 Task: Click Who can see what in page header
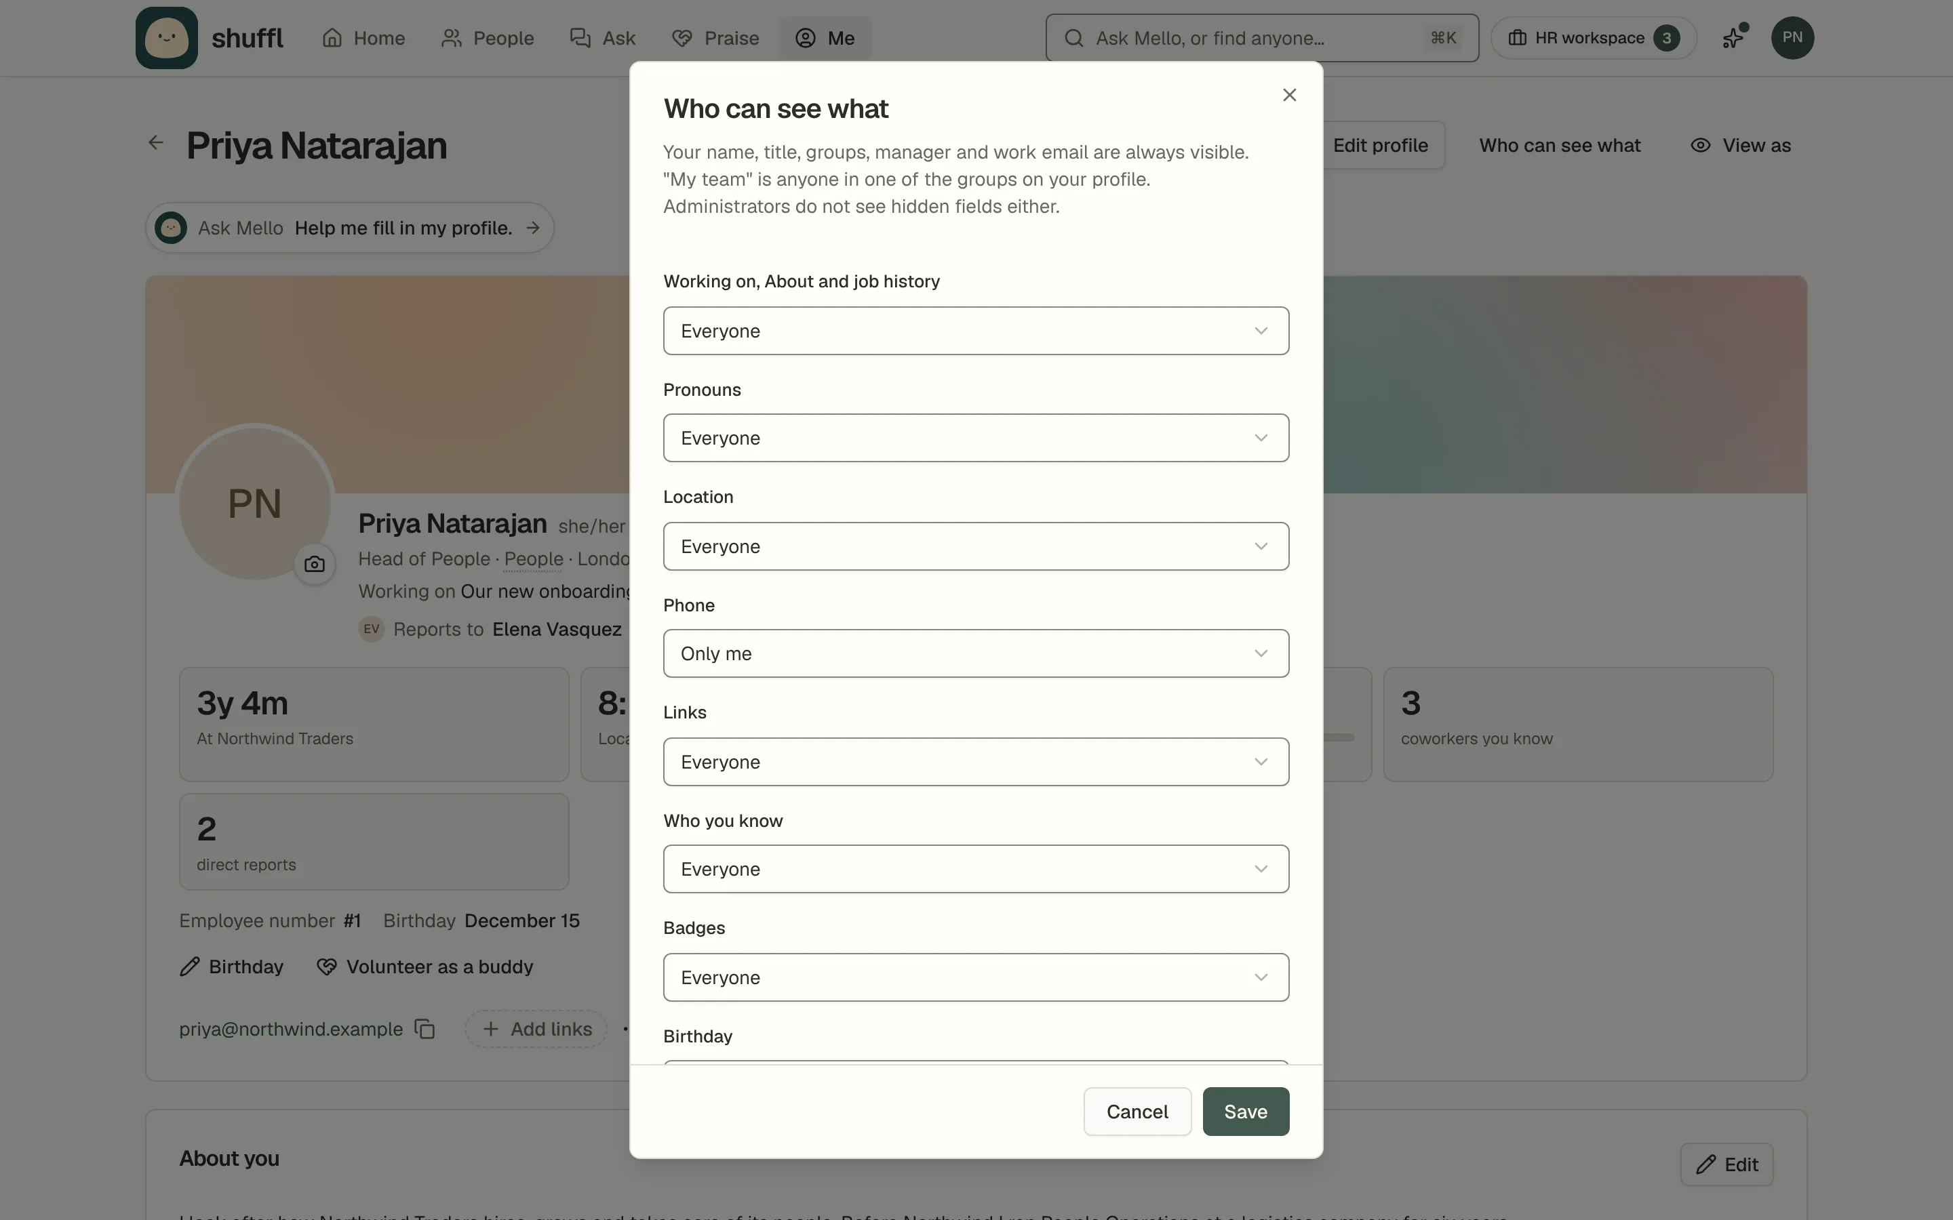click(x=1559, y=145)
